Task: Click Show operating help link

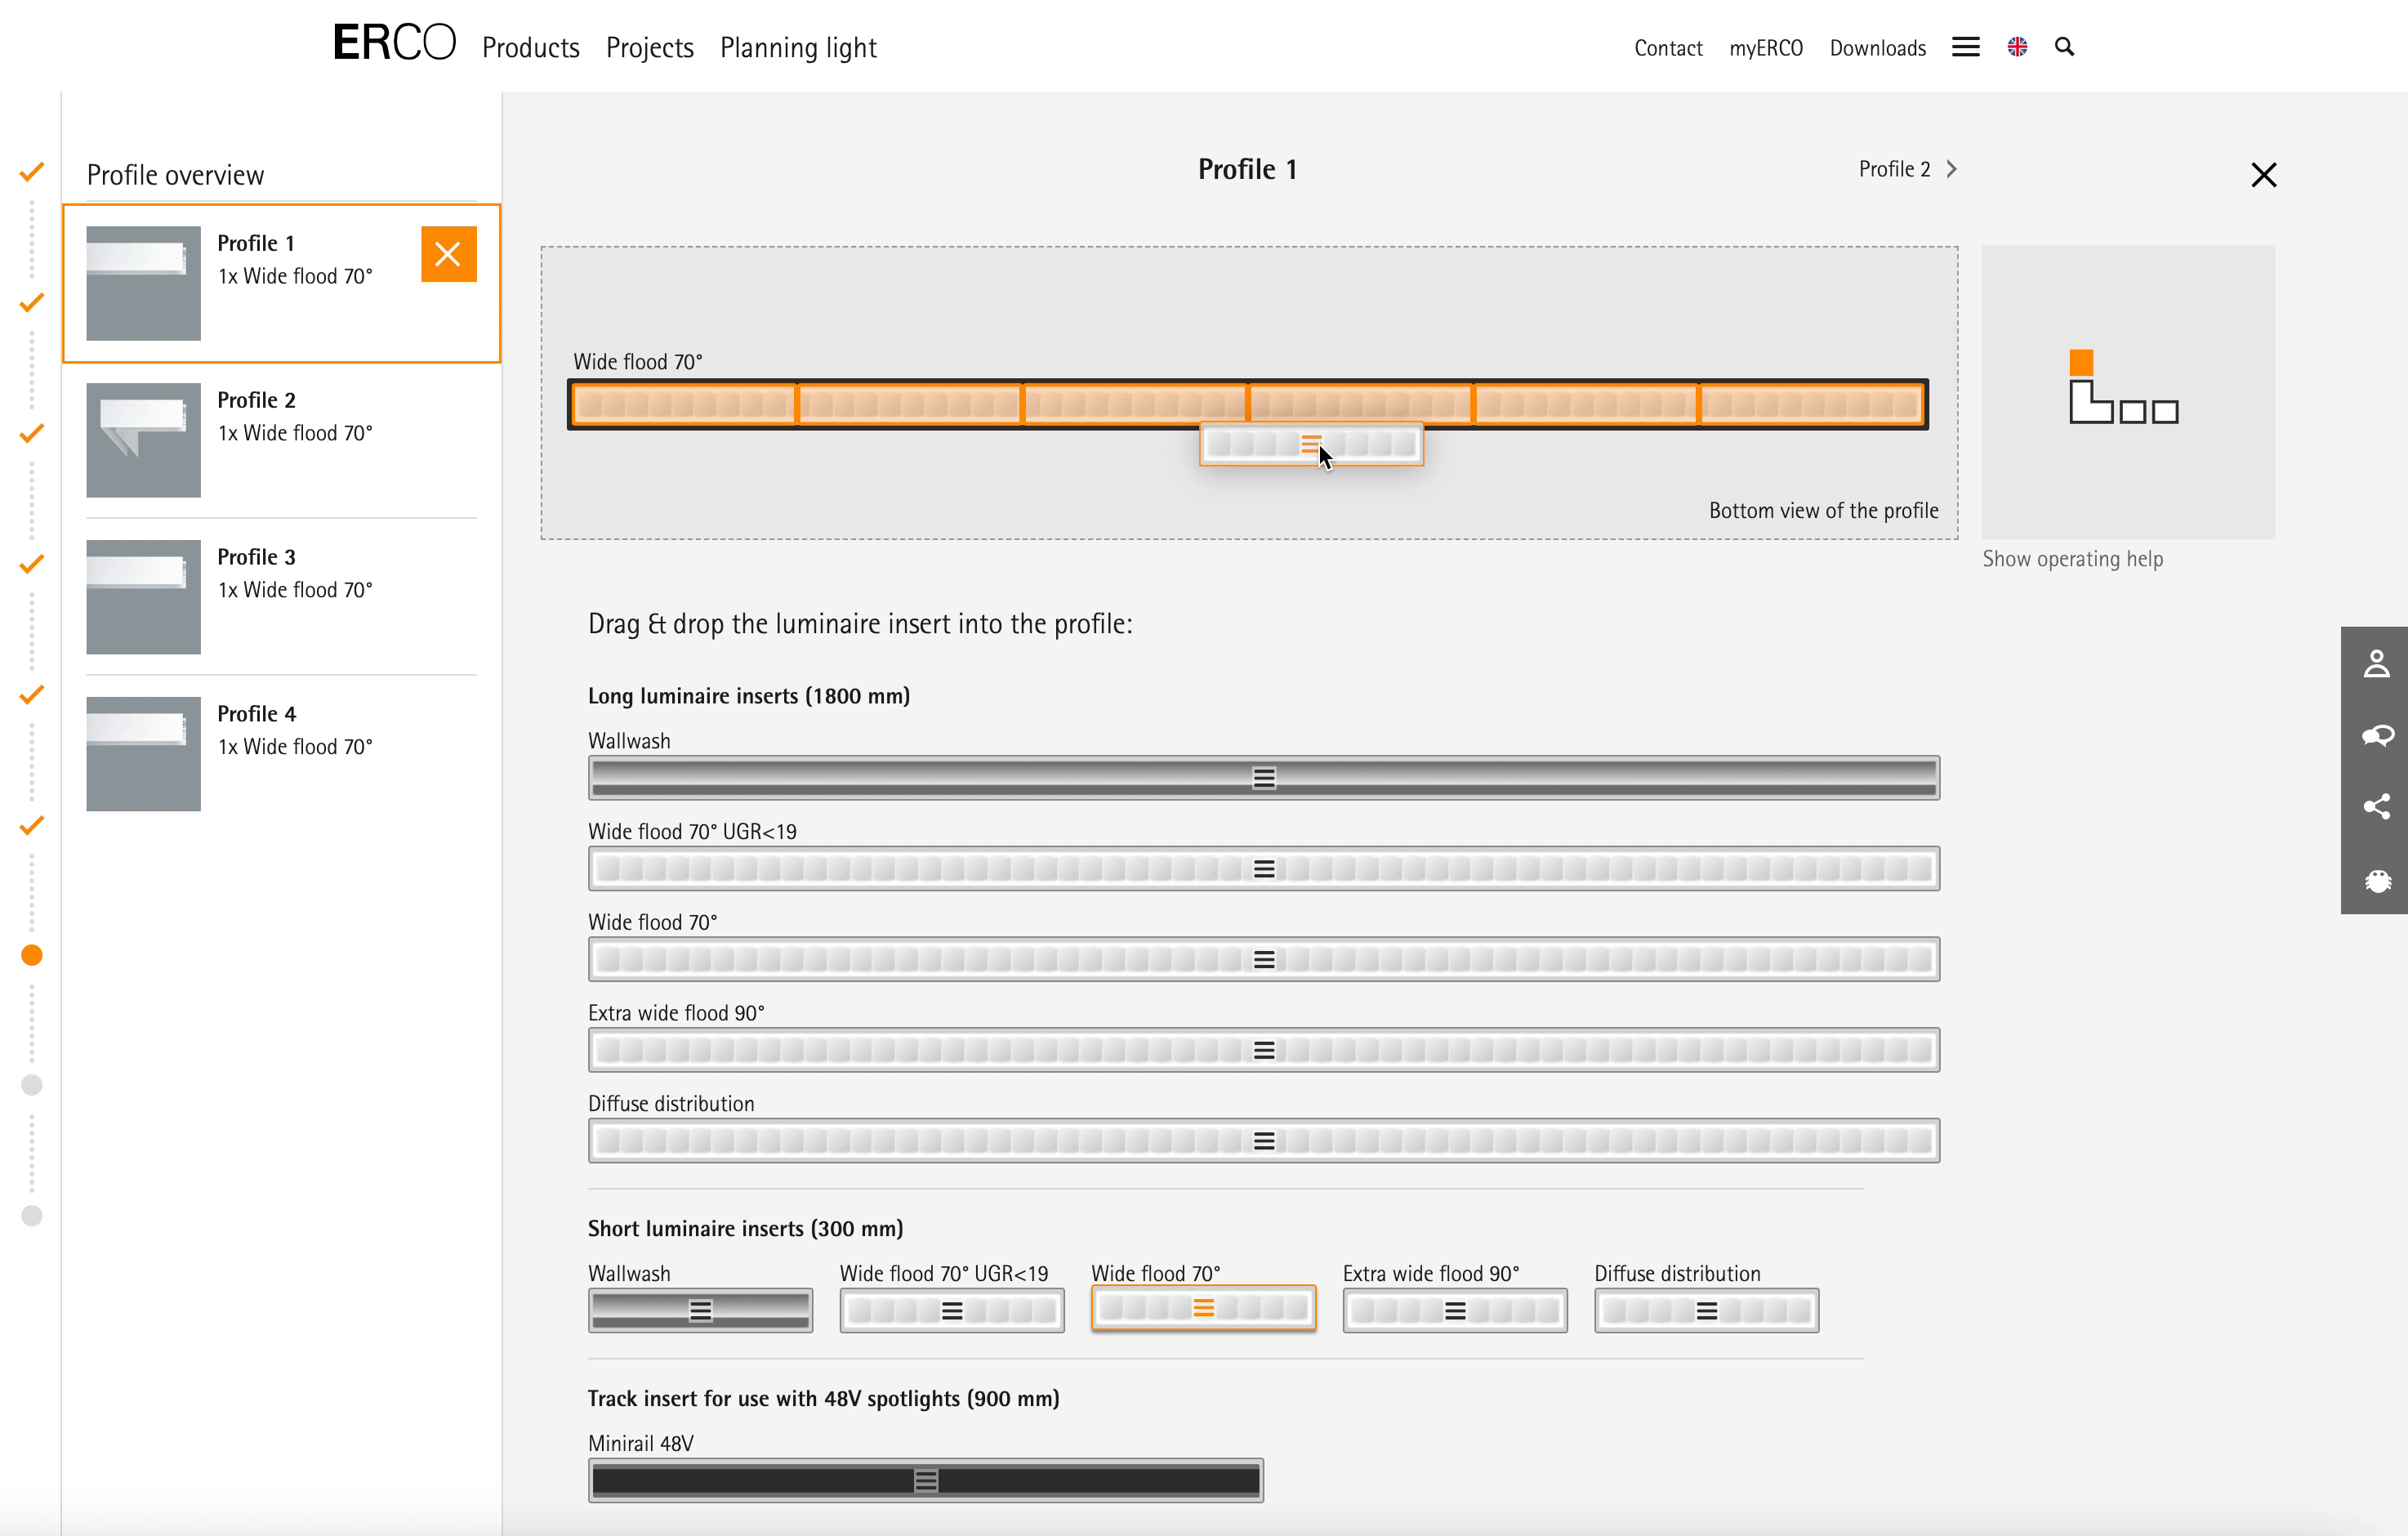Action: (2072, 559)
